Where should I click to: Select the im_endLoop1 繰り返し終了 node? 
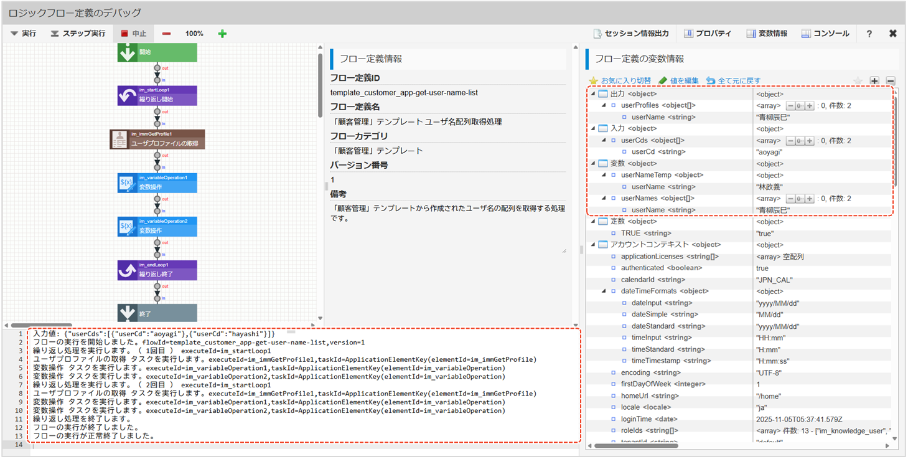click(157, 270)
